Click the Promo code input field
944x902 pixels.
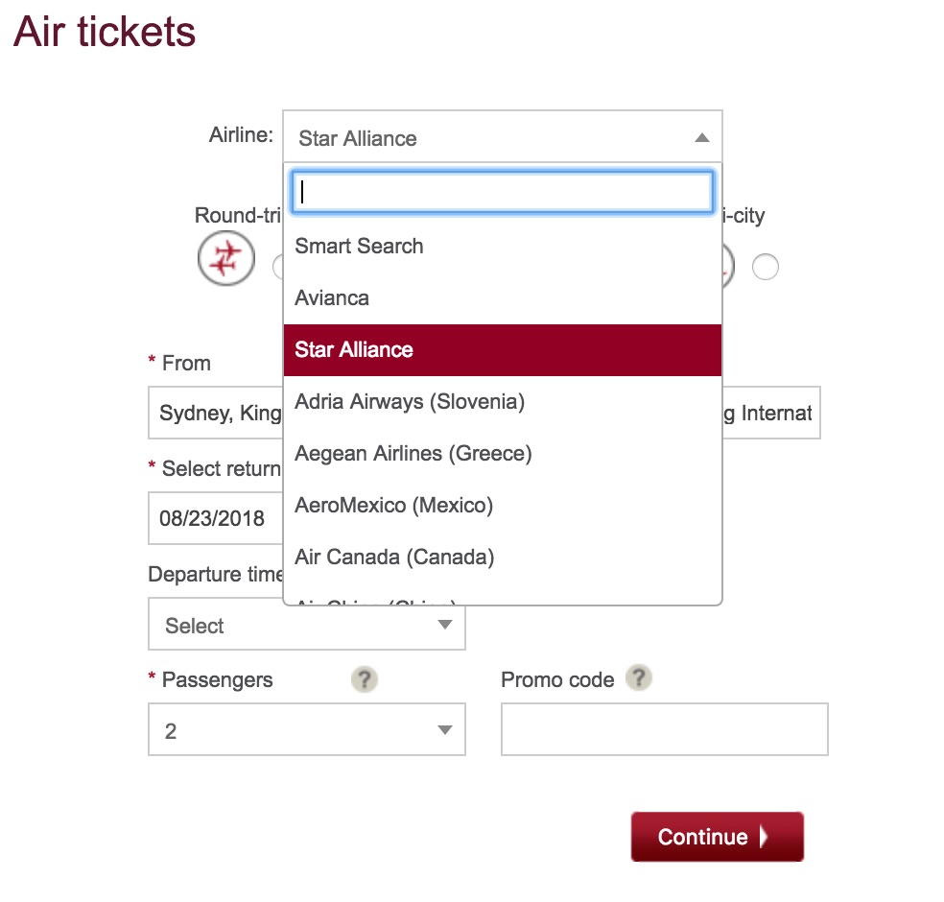click(665, 729)
